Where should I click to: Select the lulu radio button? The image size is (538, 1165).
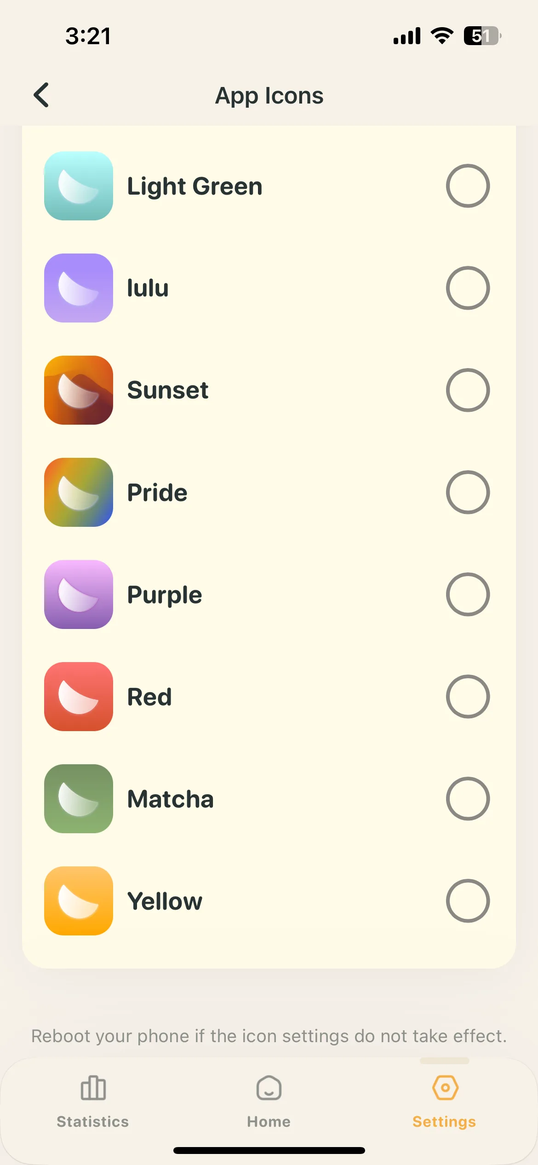pyautogui.click(x=468, y=288)
